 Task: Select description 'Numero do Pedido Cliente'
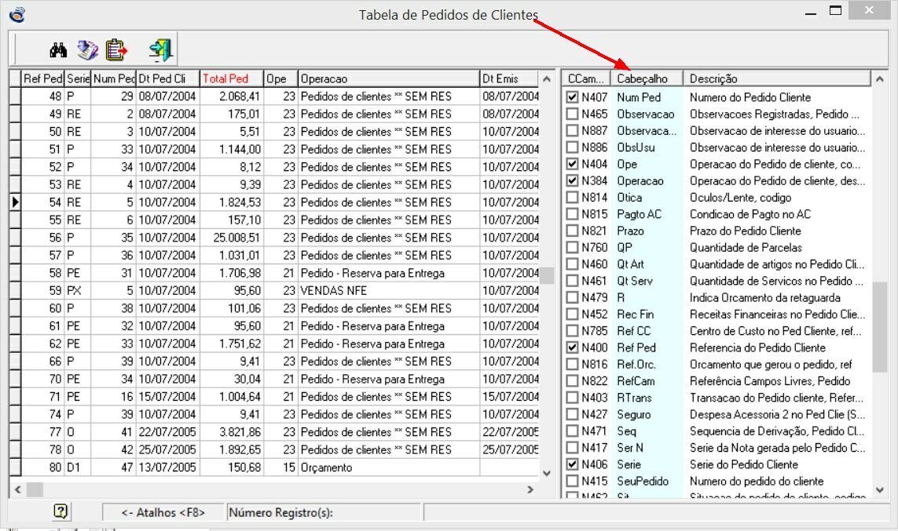pos(750,97)
